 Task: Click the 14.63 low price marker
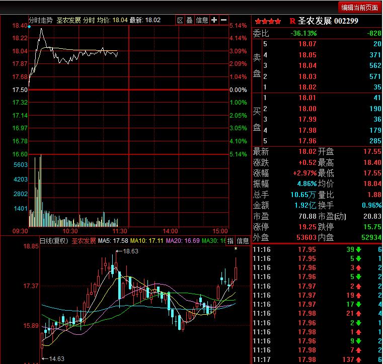56,358
